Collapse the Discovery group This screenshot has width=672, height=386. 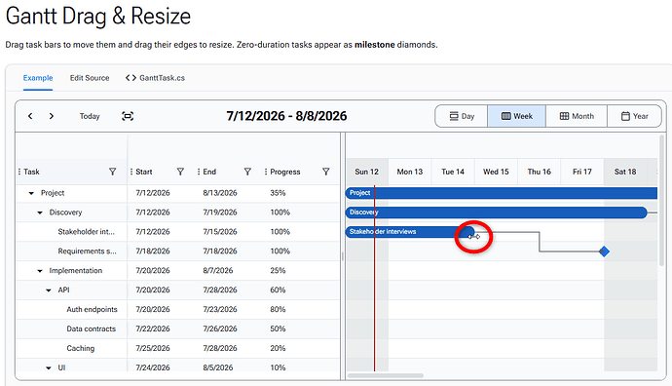click(40, 212)
